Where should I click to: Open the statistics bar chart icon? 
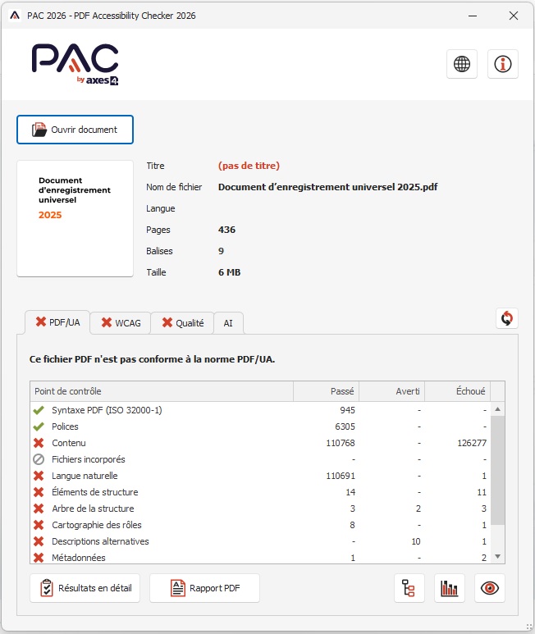(450, 588)
